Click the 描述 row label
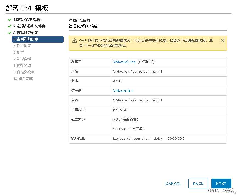 pyautogui.click(x=75, y=100)
